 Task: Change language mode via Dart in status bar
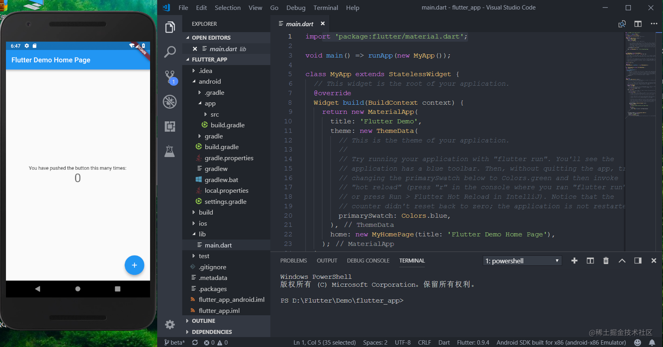444,342
